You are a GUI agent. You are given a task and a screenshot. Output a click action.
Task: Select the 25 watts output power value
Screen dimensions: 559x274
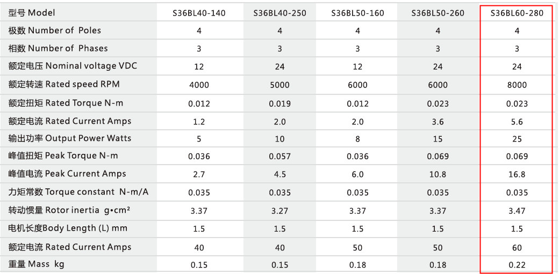click(517, 139)
